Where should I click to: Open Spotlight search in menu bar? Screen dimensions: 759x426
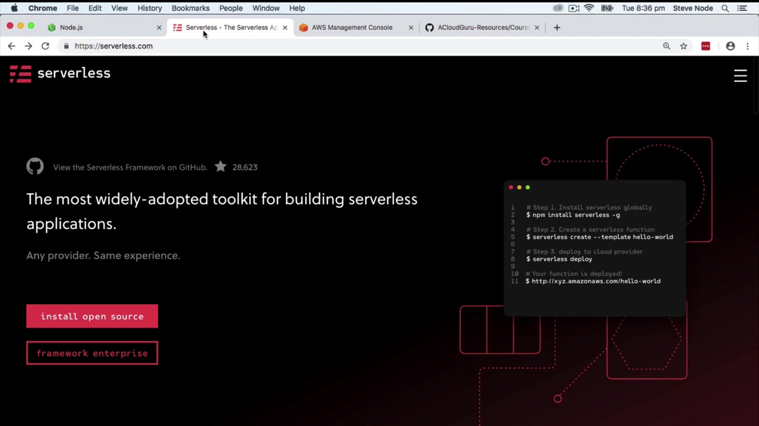[725, 8]
